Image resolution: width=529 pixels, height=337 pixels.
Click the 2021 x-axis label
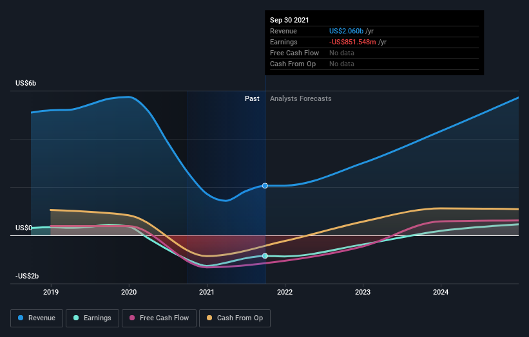coord(207,292)
